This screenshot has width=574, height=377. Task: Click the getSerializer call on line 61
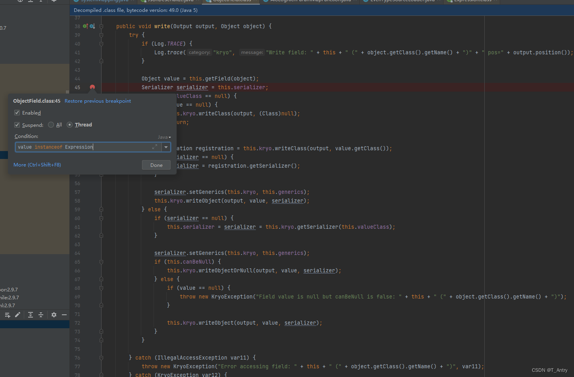click(318, 227)
